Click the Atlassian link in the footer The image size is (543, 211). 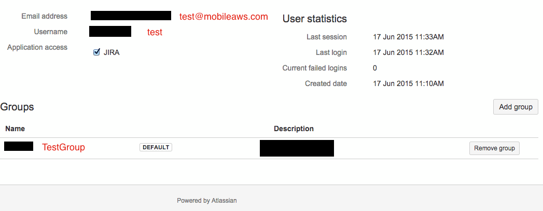point(224,200)
